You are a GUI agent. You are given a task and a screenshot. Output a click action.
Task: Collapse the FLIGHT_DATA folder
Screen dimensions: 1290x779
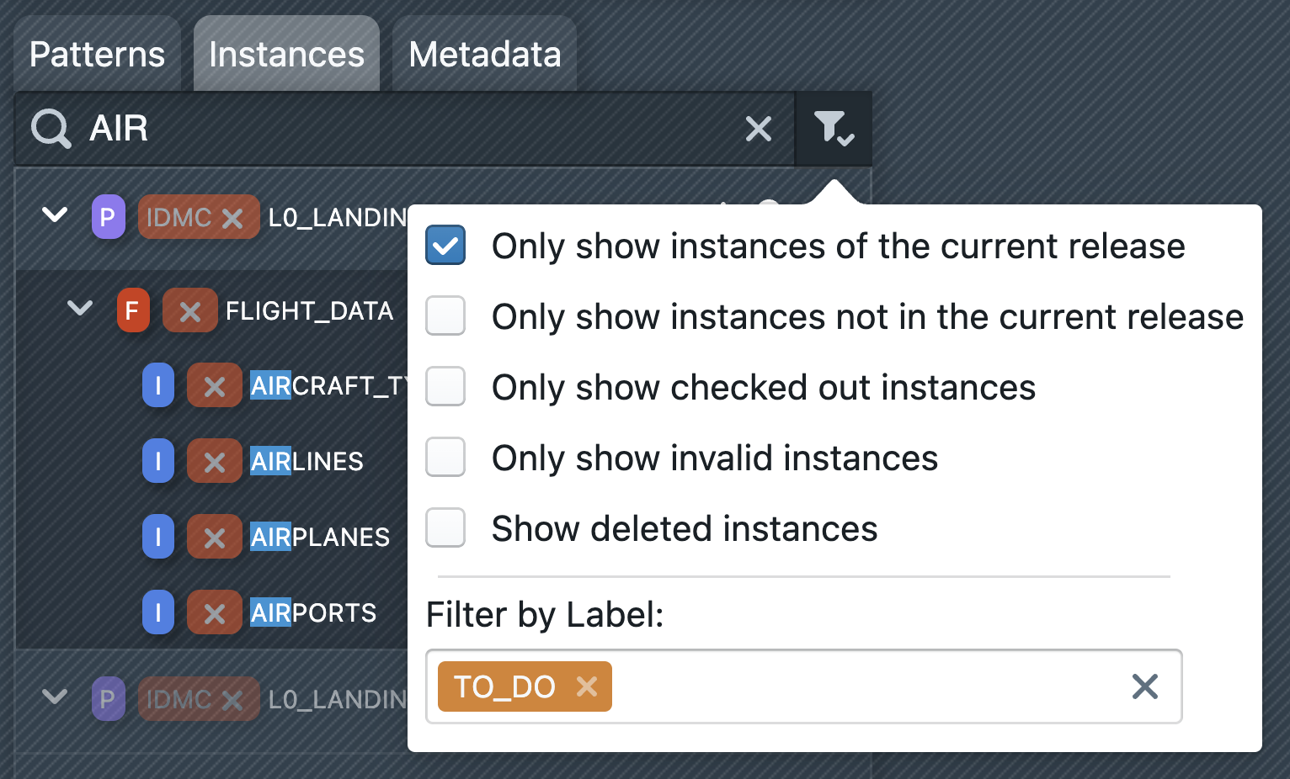(x=80, y=309)
